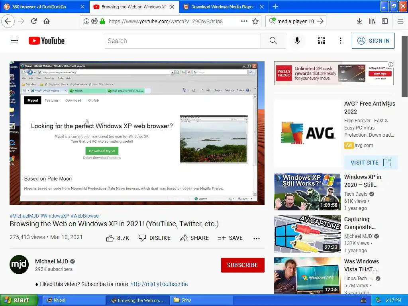Switch to the 360 browser at DuckDuckGo tab

(39, 7)
